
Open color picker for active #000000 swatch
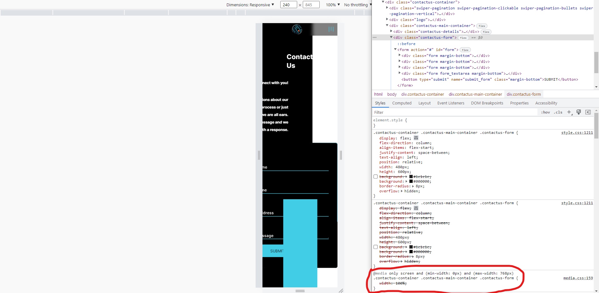411,181
